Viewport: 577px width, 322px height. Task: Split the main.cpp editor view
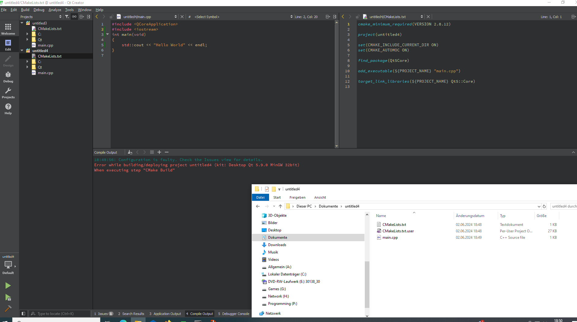pyautogui.click(x=328, y=17)
